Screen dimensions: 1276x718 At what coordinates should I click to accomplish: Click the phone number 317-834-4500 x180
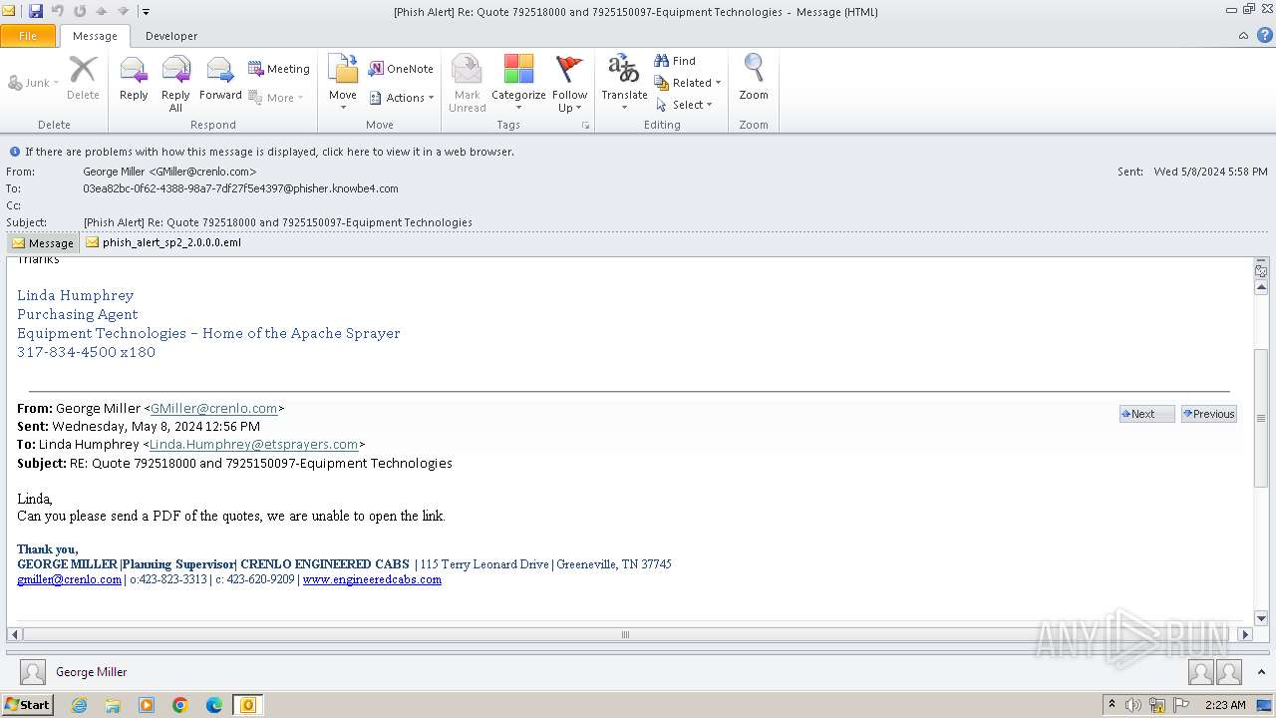click(86, 352)
